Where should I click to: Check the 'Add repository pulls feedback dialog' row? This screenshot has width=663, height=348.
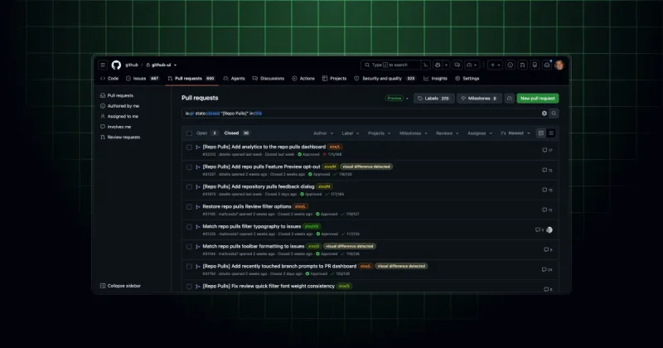(189, 187)
